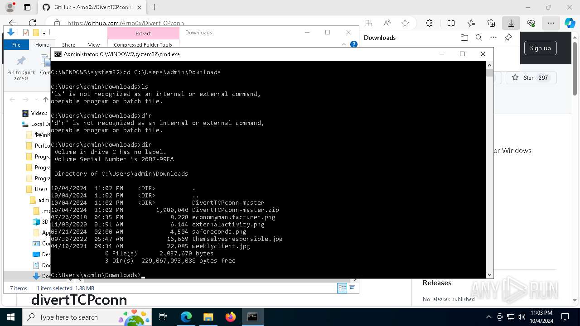The image size is (580, 326).
Task: Click the address bar site lock icon
Action: click(57, 23)
